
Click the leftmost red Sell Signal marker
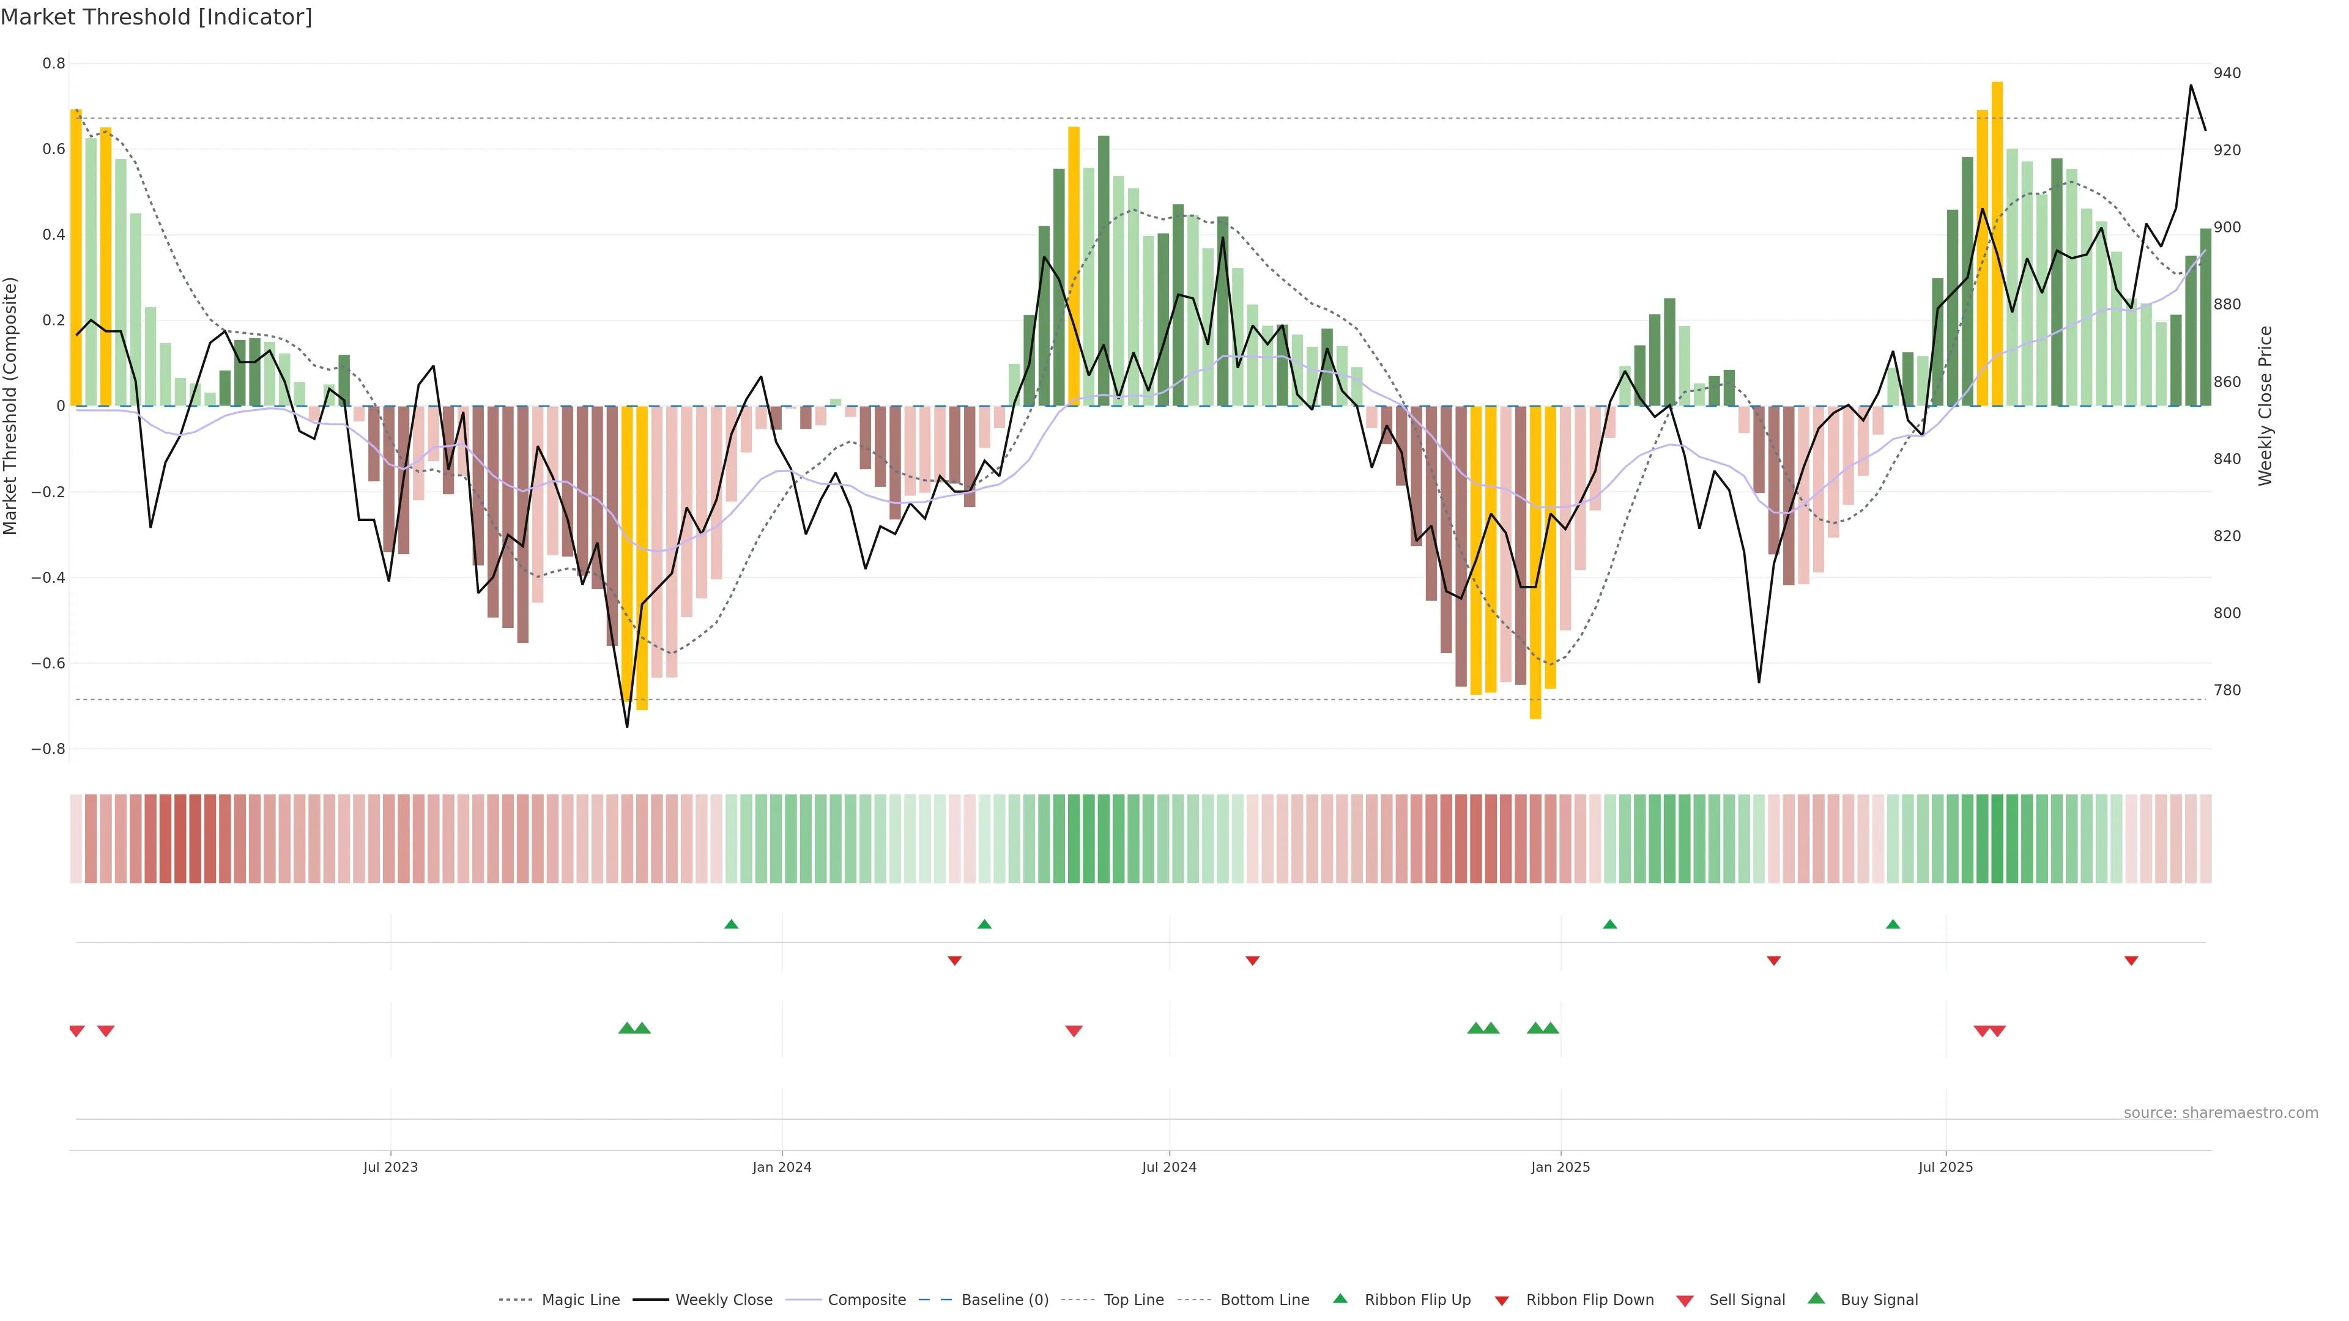click(x=76, y=1031)
